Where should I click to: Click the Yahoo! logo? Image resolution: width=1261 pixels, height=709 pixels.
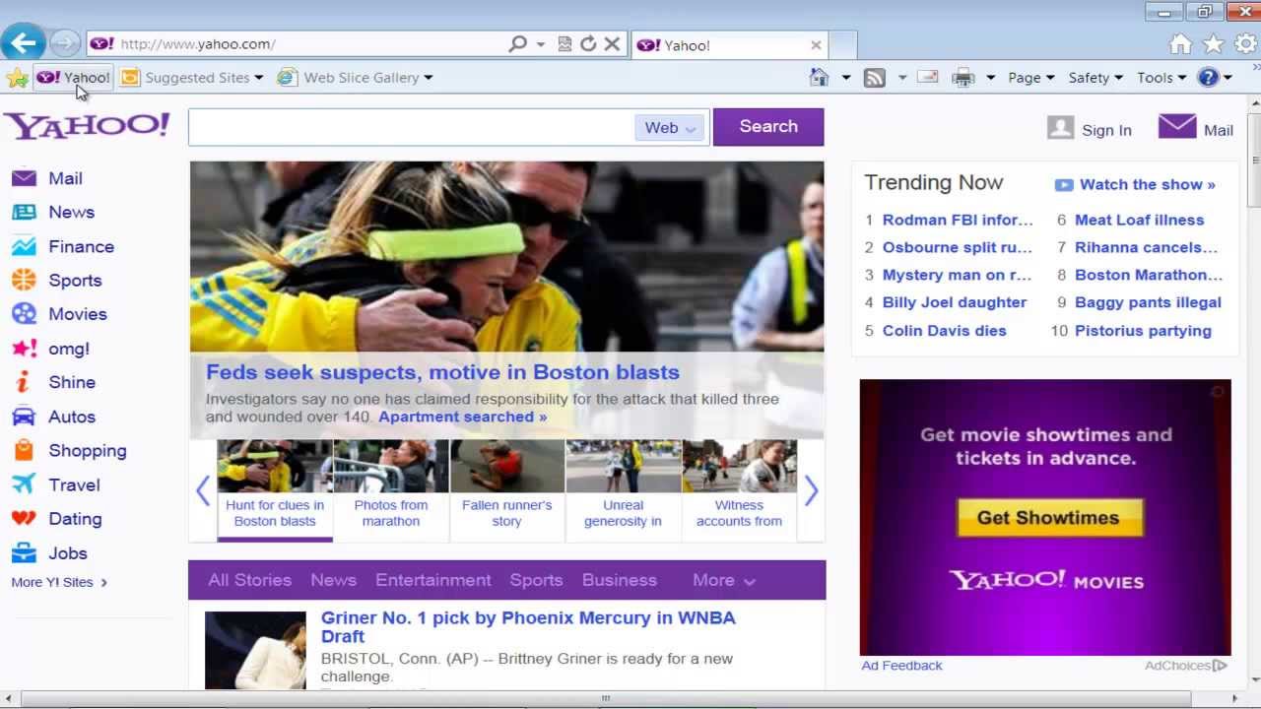87,126
